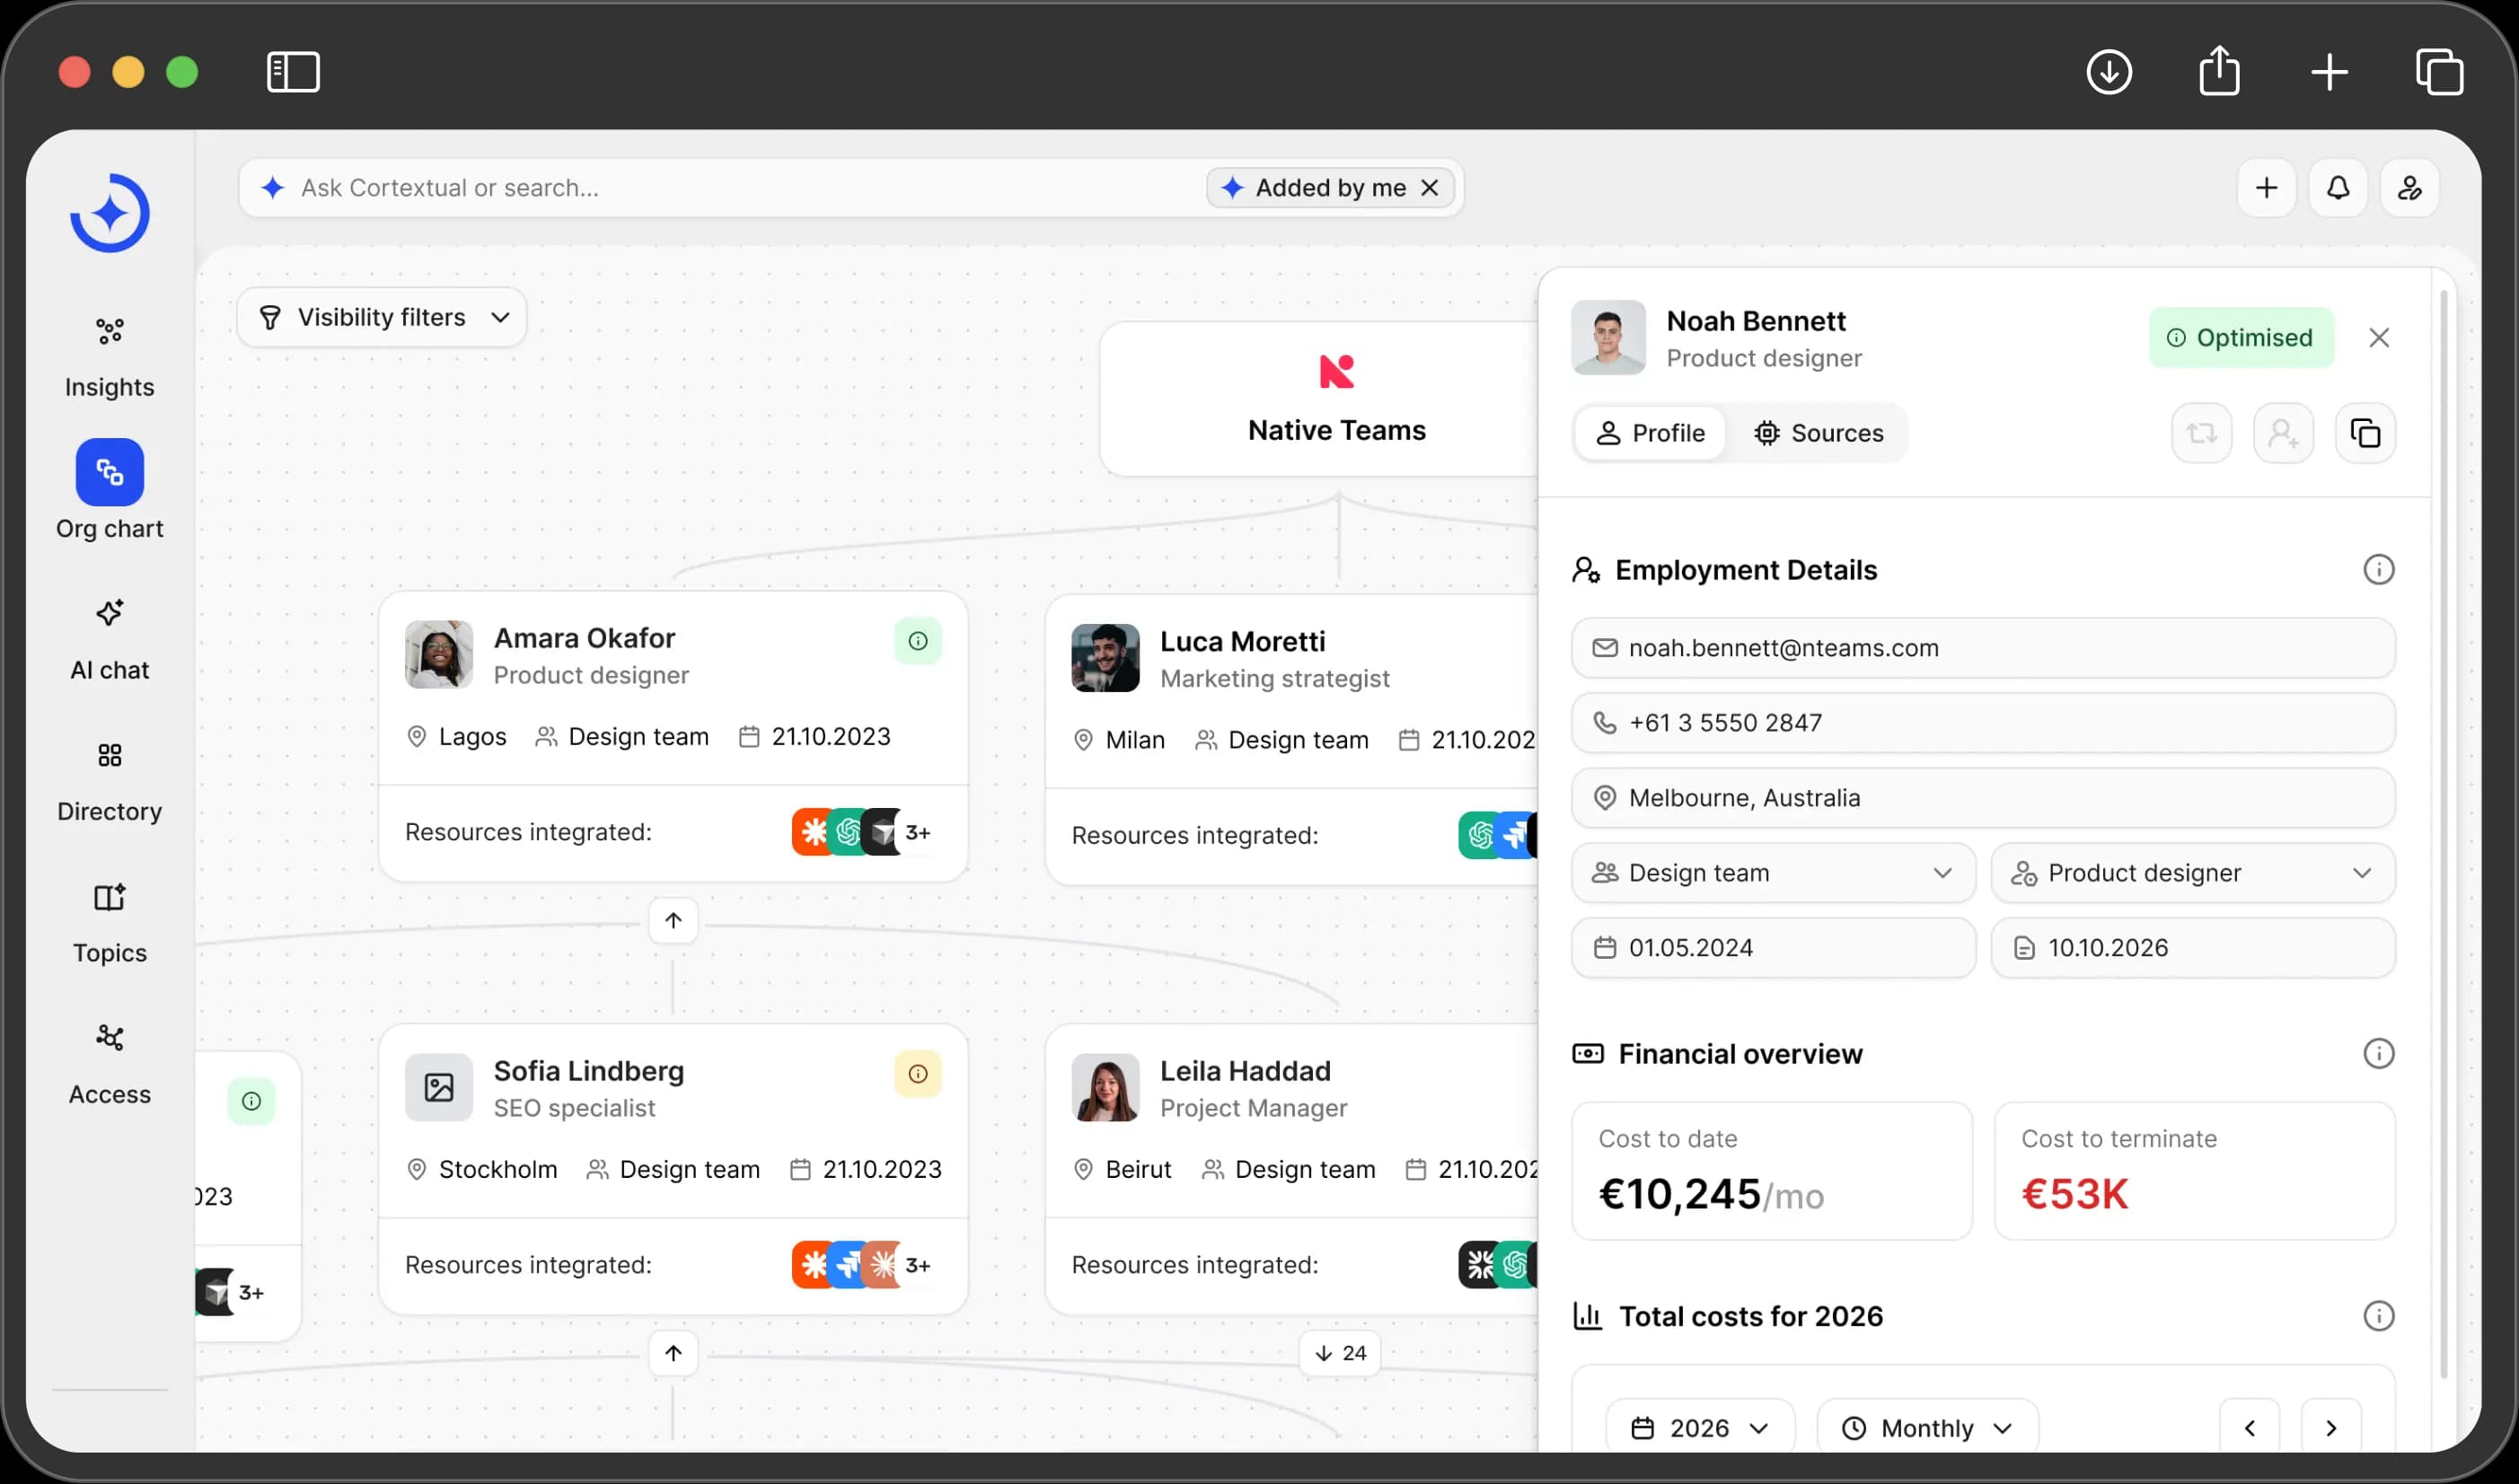Collapse reports under Amara Okafor

[673, 920]
